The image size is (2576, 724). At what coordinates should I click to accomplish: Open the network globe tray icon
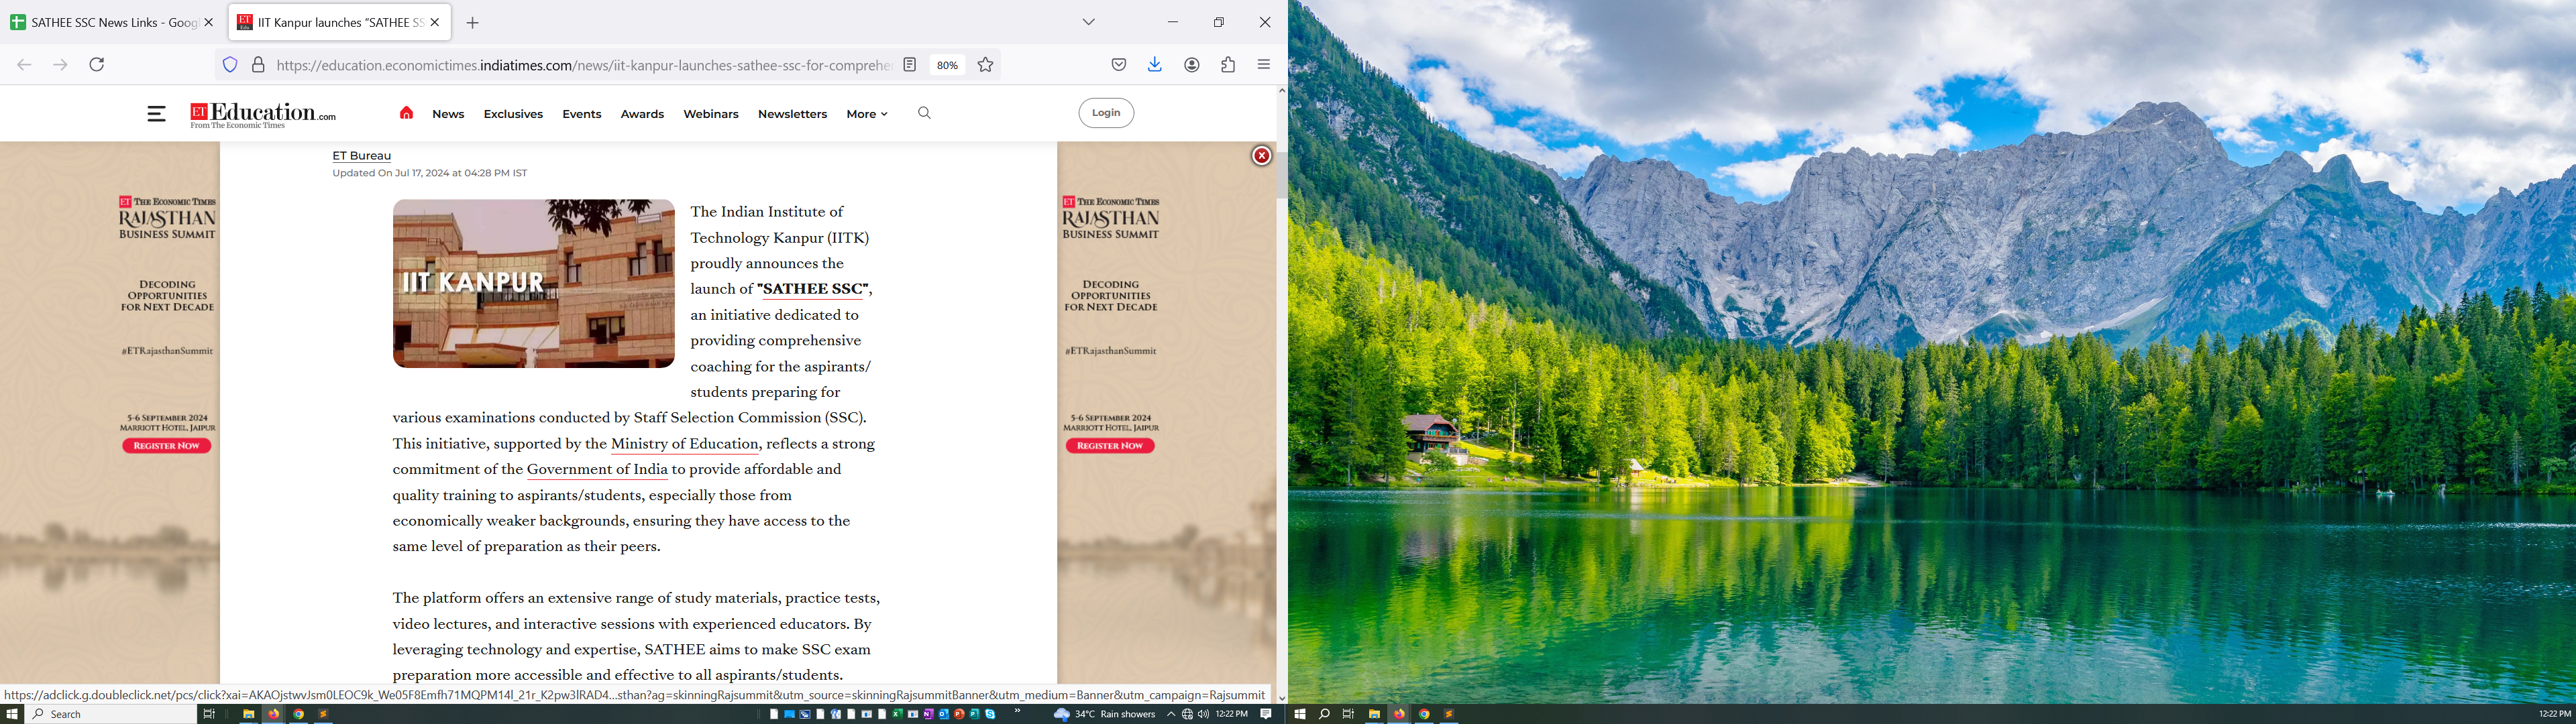pos(1187,714)
